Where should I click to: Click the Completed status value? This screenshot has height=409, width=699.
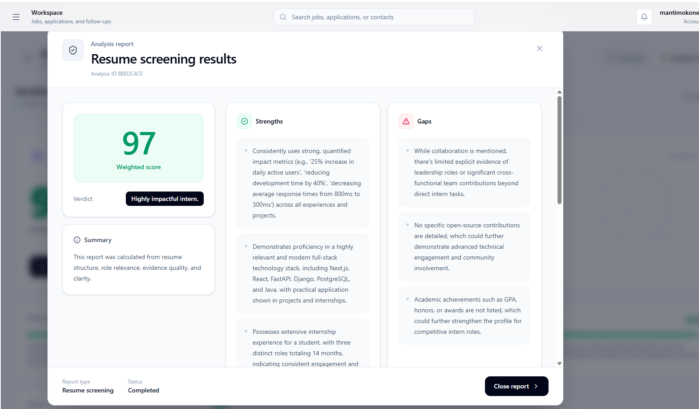(x=143, y=390)
